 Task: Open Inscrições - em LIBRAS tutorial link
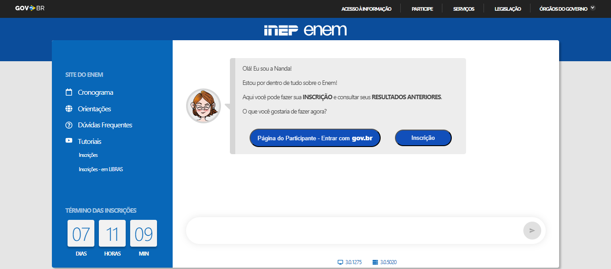[101, 169]
